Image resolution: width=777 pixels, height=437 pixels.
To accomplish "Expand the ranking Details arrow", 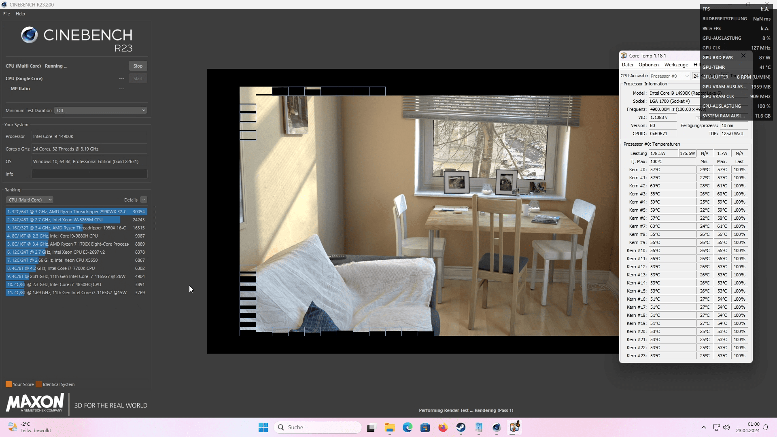I will 144,200.
